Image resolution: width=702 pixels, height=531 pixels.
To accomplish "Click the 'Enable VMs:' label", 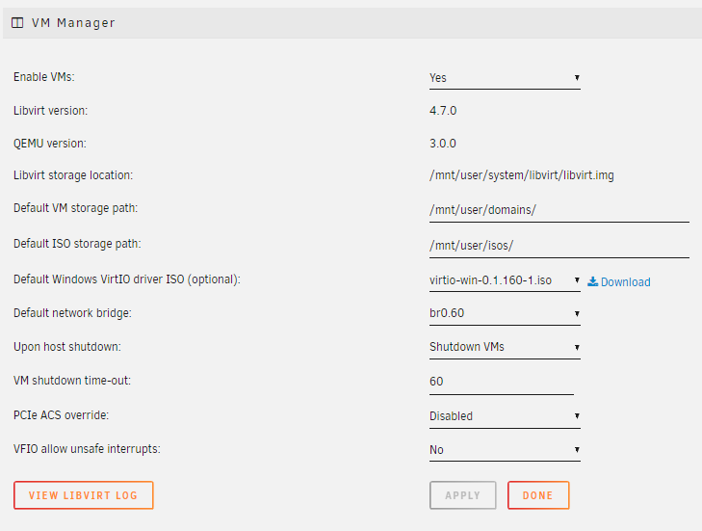I will pos(44,77).
